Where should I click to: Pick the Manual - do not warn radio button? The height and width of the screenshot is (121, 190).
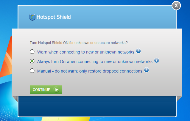point(32,71)
